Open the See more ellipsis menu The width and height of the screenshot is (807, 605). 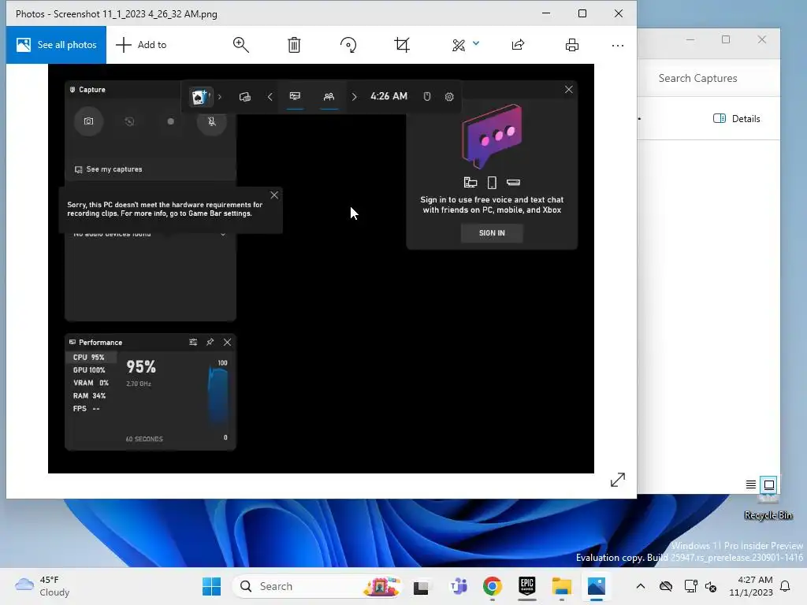[x=618, y=45]
